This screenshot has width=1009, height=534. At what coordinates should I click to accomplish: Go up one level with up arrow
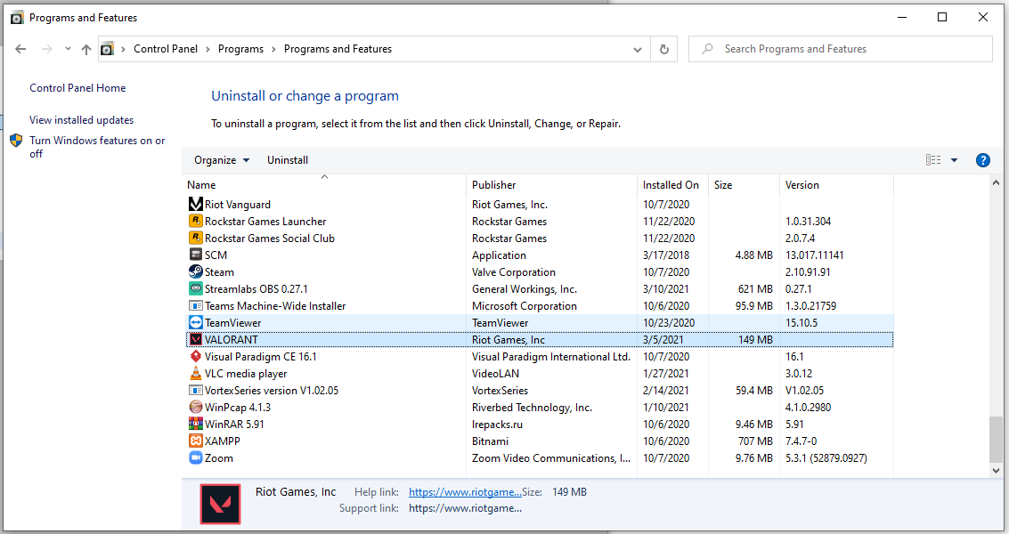click(86, 50)
